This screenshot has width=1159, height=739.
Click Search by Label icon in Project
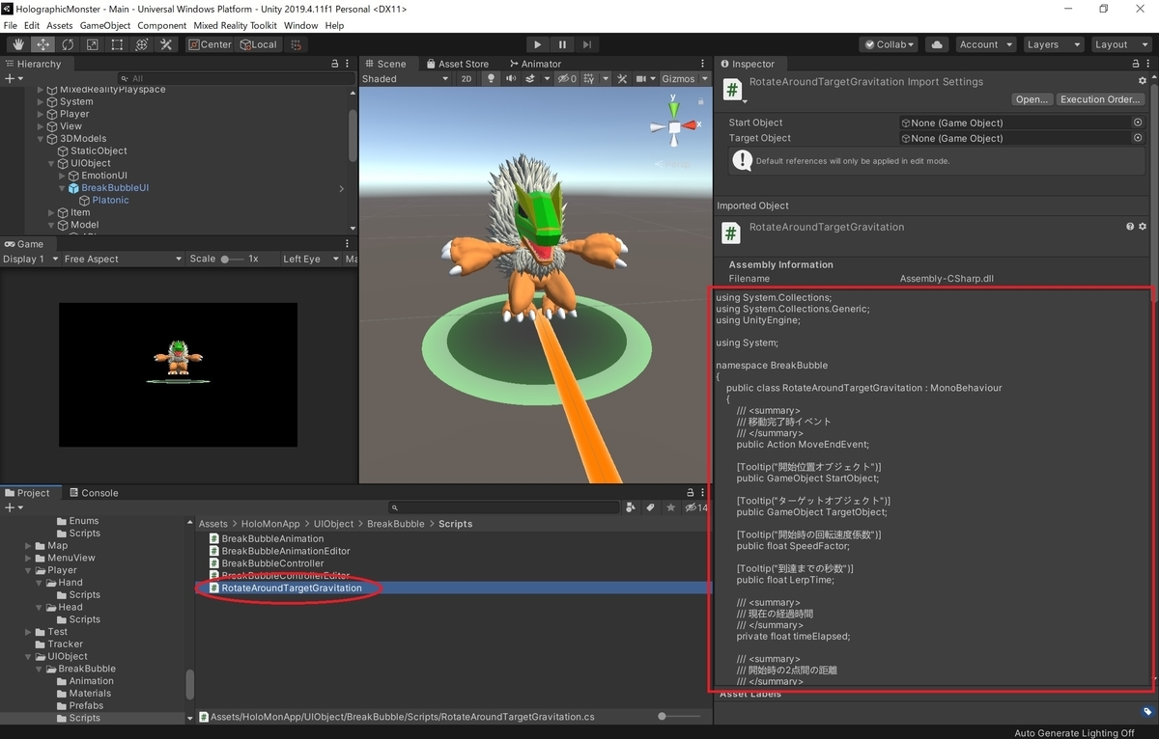point(651,507)
